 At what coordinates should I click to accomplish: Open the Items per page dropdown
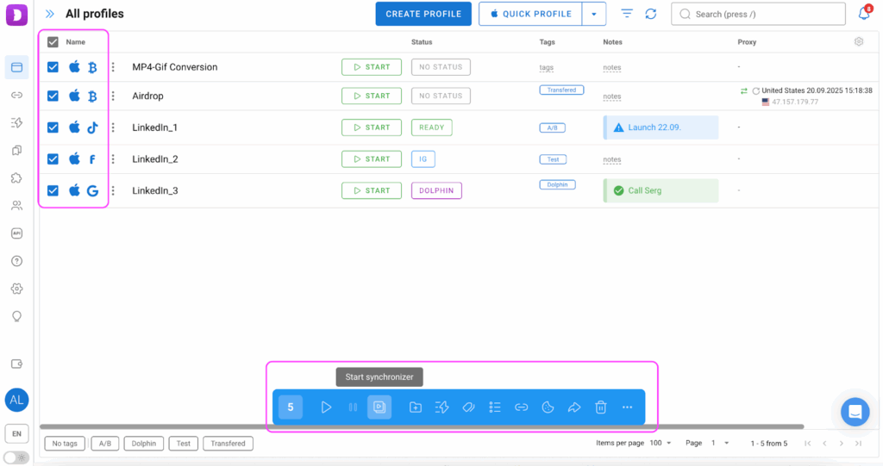click(x=658, y=443)
